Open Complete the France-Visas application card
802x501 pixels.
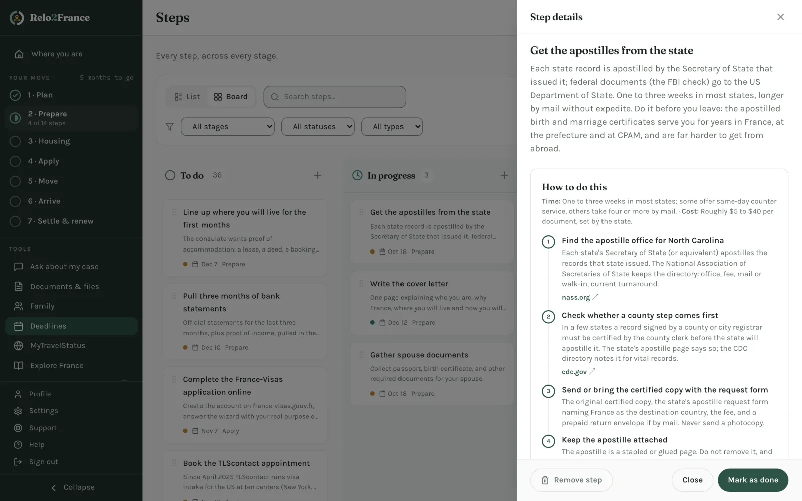click(245, 405)
